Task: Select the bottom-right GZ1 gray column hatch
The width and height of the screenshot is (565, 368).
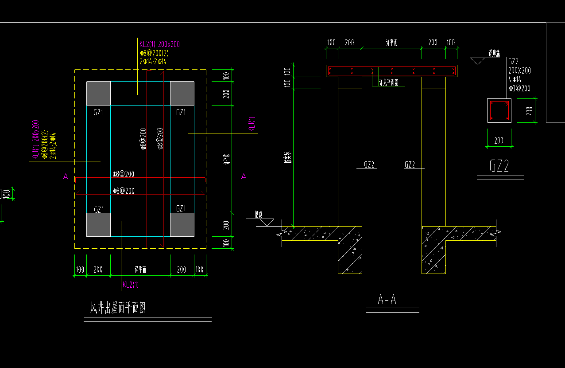Action: point(182,225)
